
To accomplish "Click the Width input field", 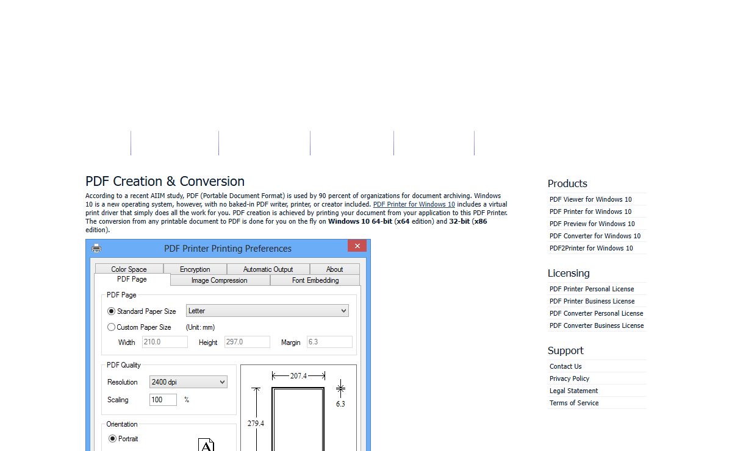I will [165, 342].
